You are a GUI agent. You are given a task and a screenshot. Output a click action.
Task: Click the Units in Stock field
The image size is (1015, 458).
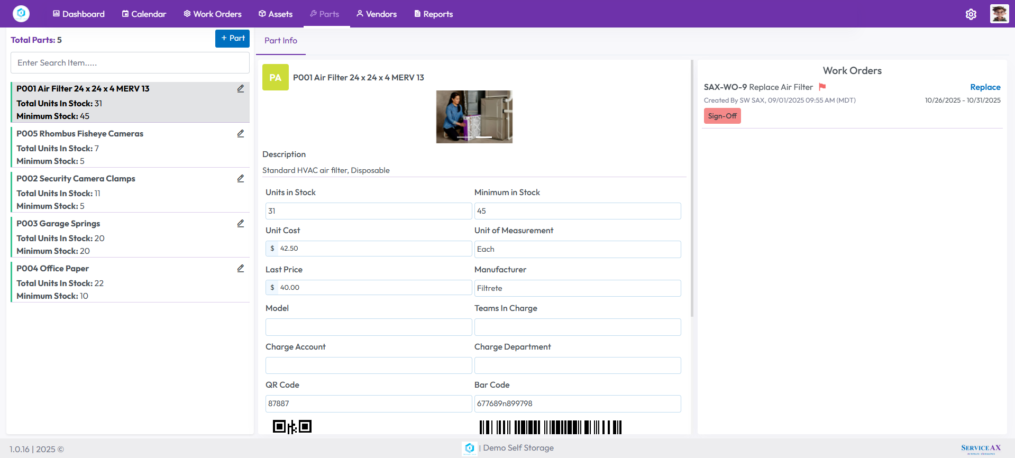pyautogui.click(x=368, y=211)
